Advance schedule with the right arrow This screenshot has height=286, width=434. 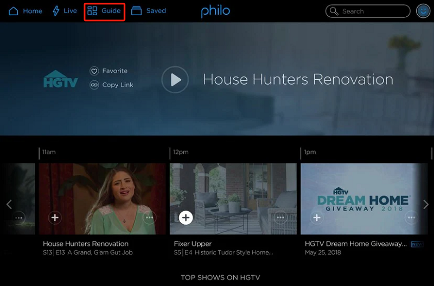[x=426, y=205]
